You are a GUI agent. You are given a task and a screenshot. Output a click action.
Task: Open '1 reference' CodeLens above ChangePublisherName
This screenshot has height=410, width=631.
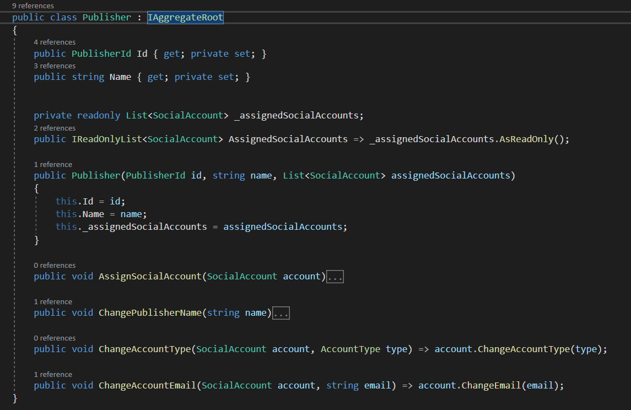(x=53, y=302)
